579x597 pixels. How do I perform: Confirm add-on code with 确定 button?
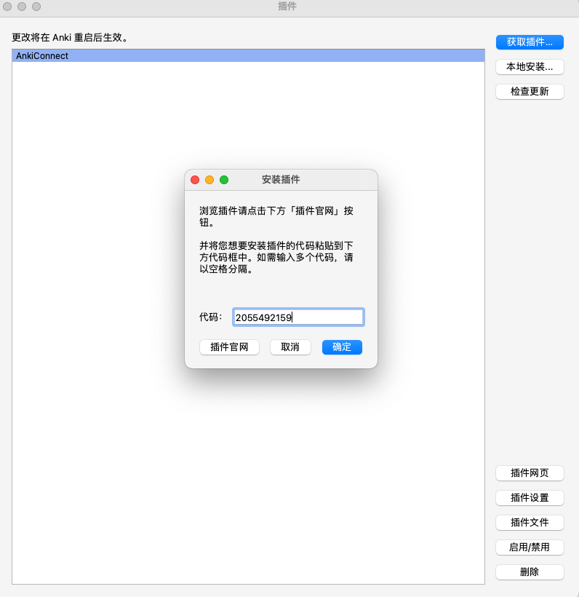[342, 347]
